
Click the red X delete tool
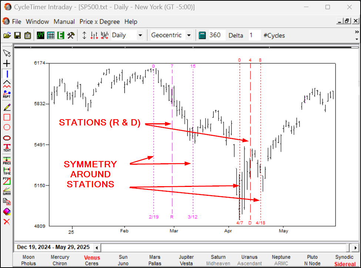coord(6,221)
